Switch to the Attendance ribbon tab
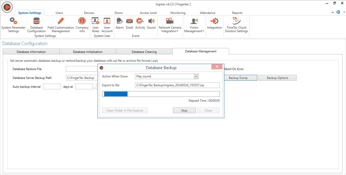This screenshot has height=175, width=346. pyautogui.click(x=208, y=13)
